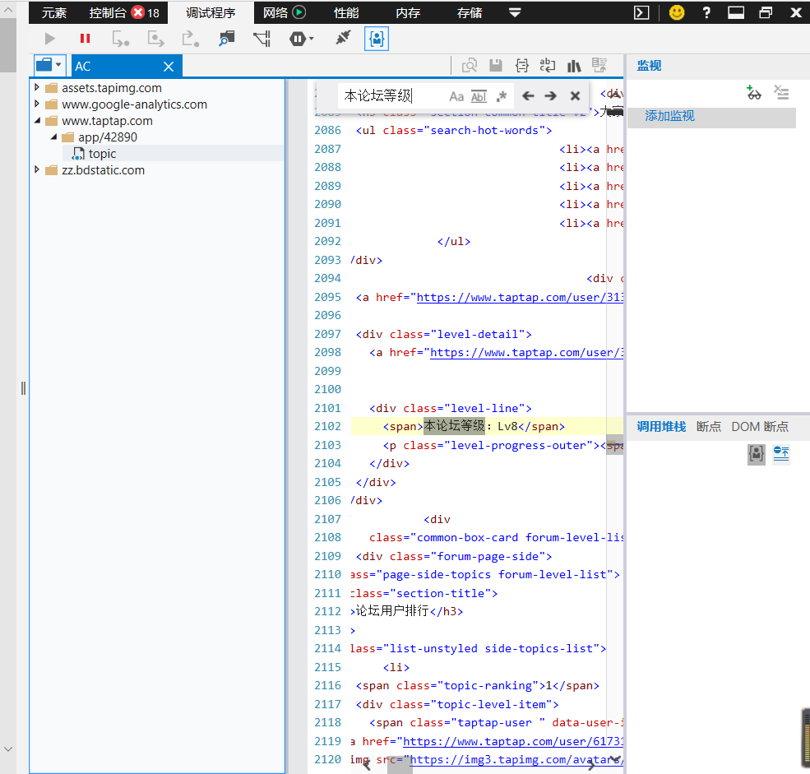810x774 pixels.
Task: Select the 调用堆栈 tab
Action: [x=661, y=427]
